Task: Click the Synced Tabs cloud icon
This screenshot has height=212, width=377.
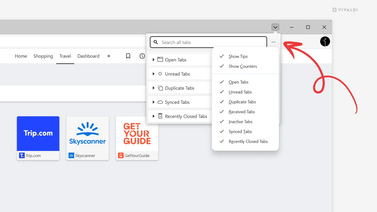Action: (160, 102)
